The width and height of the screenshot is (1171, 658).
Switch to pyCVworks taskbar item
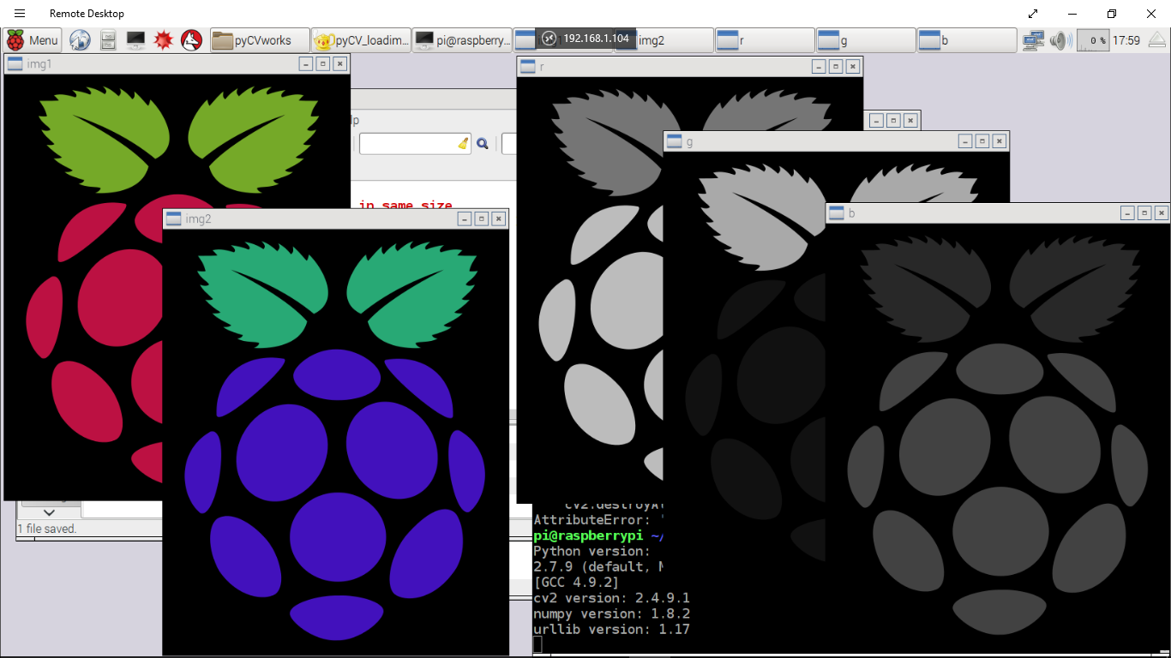[260, 40]
